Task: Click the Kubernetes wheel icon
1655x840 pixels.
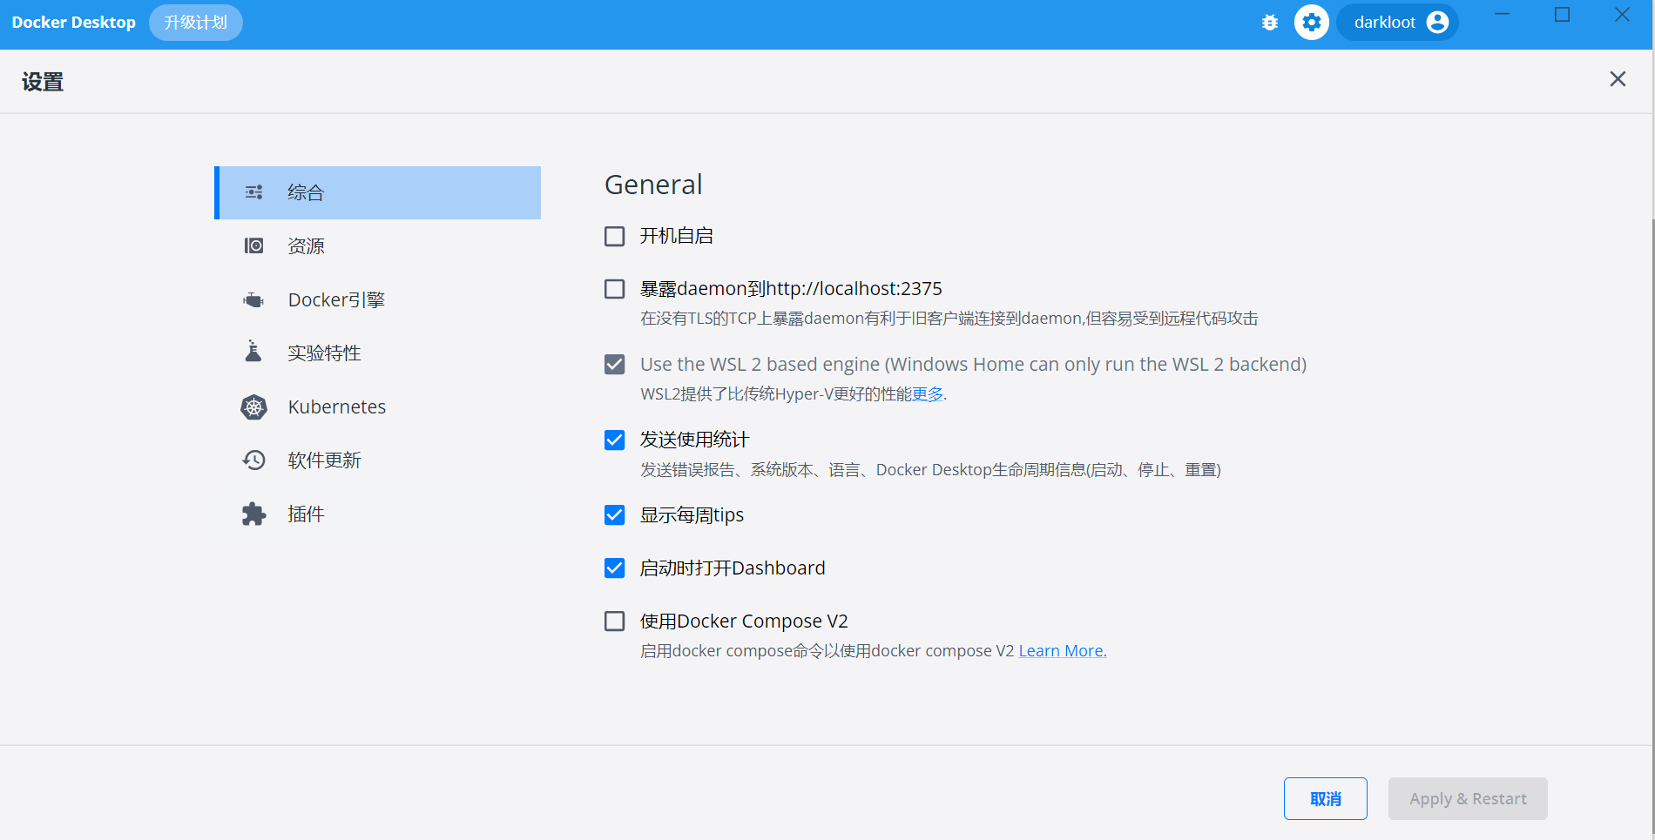Action: click(253, 407)
